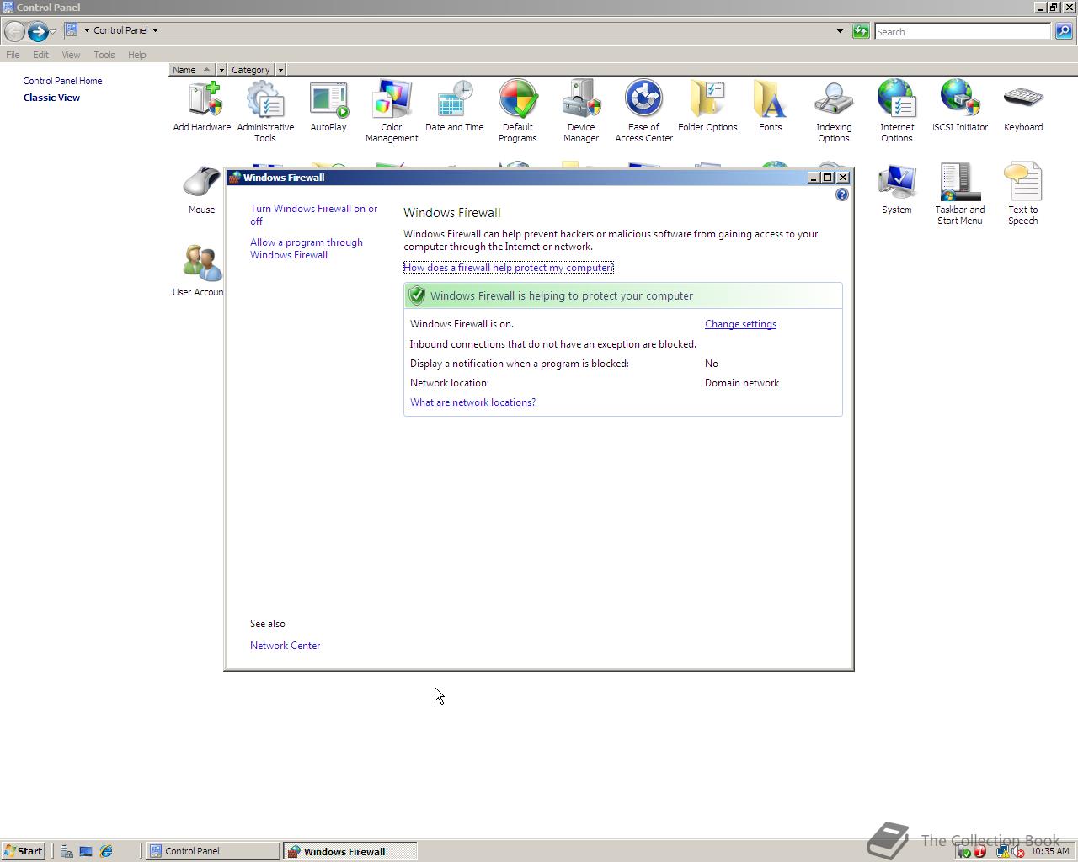Open the Category column dropdown arrow
Screen dimensions: 1078x862
click(x=280, y=70)
